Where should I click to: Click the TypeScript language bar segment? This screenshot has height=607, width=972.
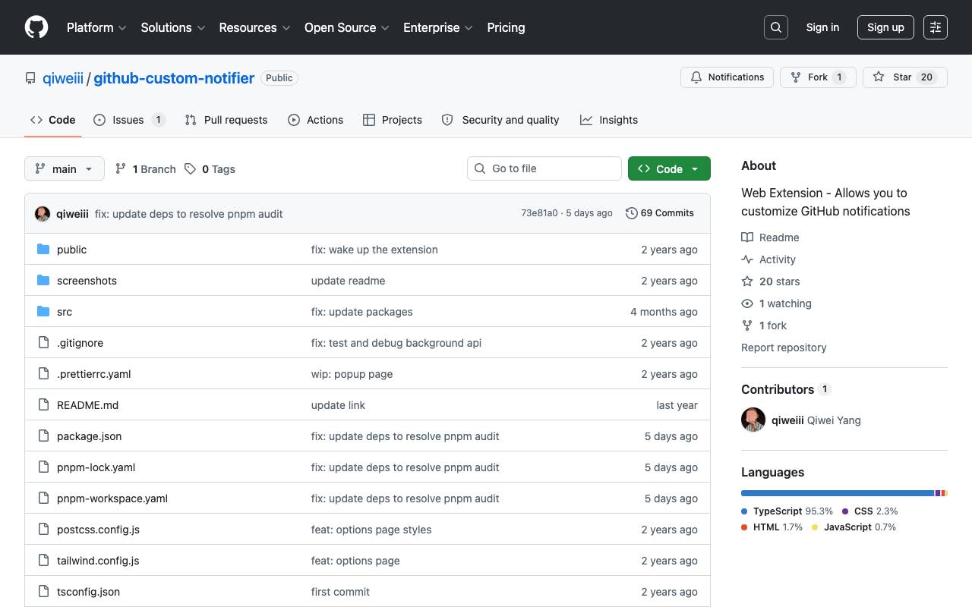(838, 493)
